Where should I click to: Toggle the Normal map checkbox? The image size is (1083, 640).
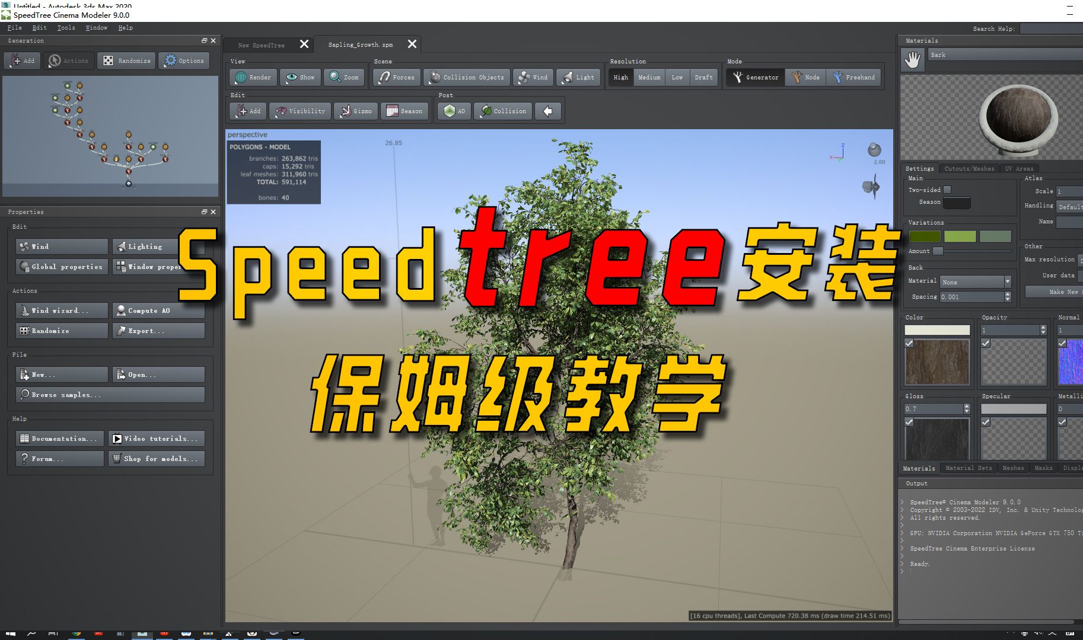coord(1062,343)
